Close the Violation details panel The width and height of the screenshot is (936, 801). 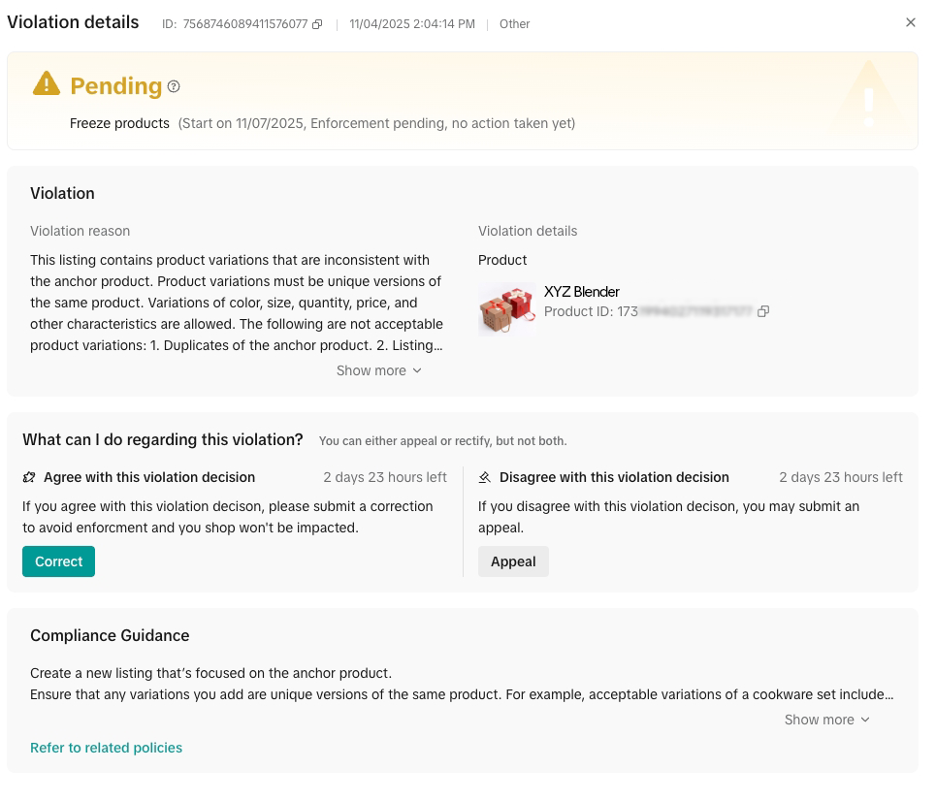click(x=911, y=22)
